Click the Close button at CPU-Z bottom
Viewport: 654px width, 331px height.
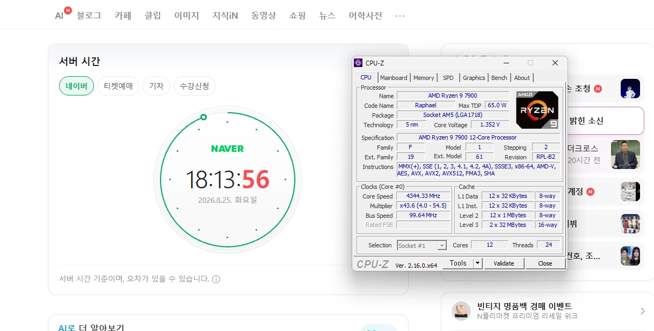pyautogui.click(x=545, y=263)
